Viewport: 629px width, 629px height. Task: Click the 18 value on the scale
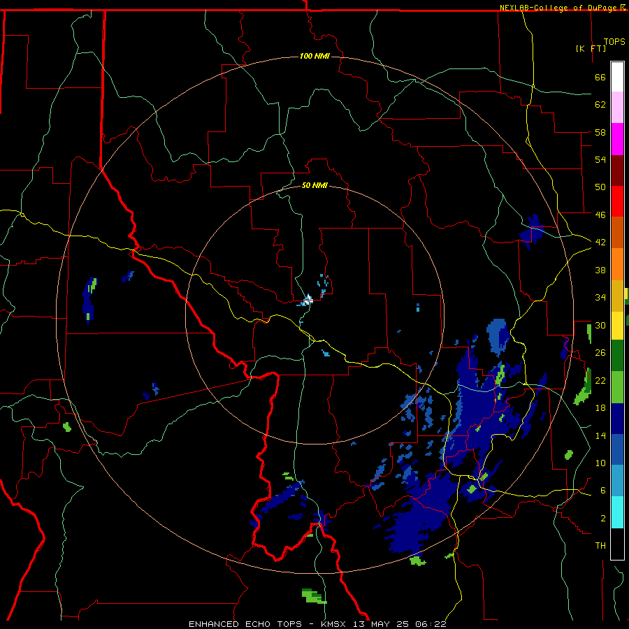point(600,408)
